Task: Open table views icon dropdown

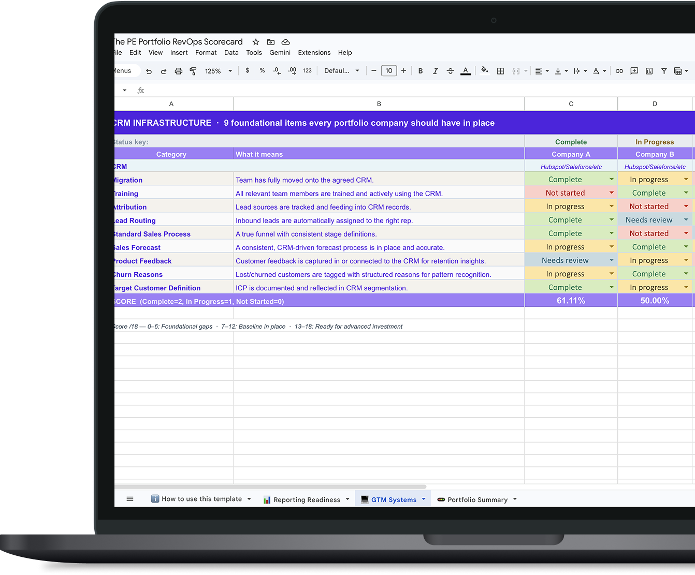Action: (x=681, y=71)
